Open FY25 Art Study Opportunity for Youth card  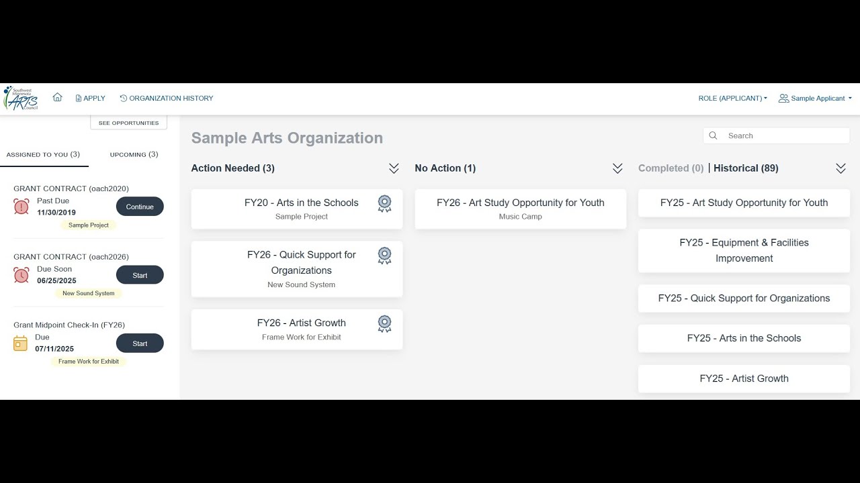coord(744,203)
